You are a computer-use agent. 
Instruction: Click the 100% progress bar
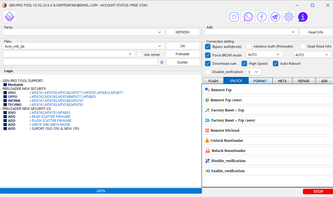[101, 191]
